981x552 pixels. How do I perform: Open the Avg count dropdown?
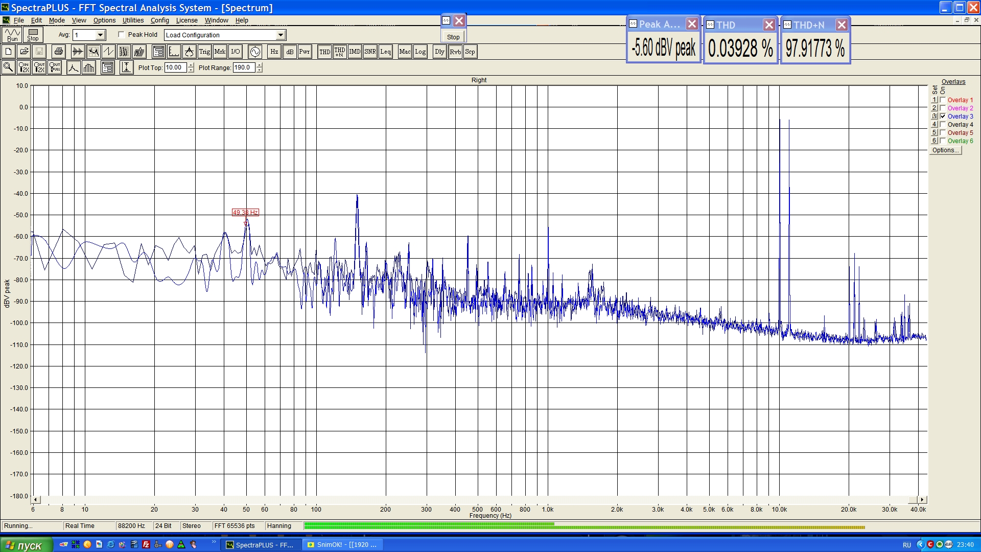(100, 35)
